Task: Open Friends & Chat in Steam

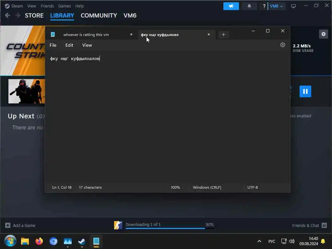Action: pos(305,226)
